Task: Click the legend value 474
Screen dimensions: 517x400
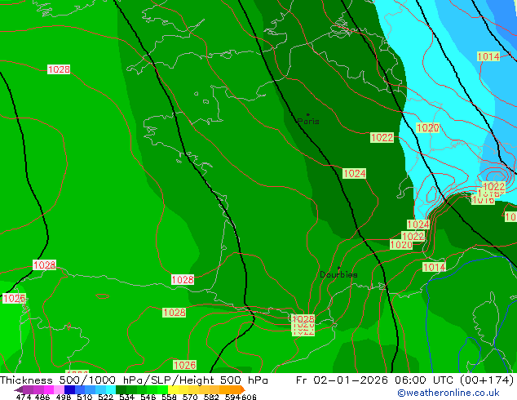Action: point(24,397)
